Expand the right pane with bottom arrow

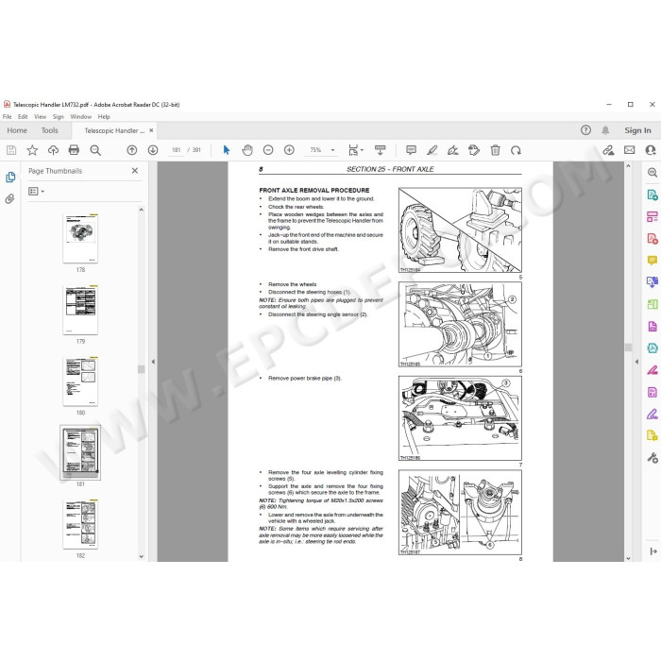(x=653, y=551)
